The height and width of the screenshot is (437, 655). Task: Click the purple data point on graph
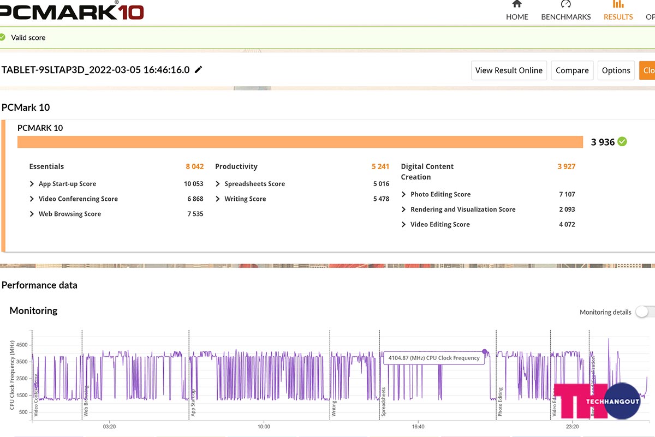coord(485,352)
